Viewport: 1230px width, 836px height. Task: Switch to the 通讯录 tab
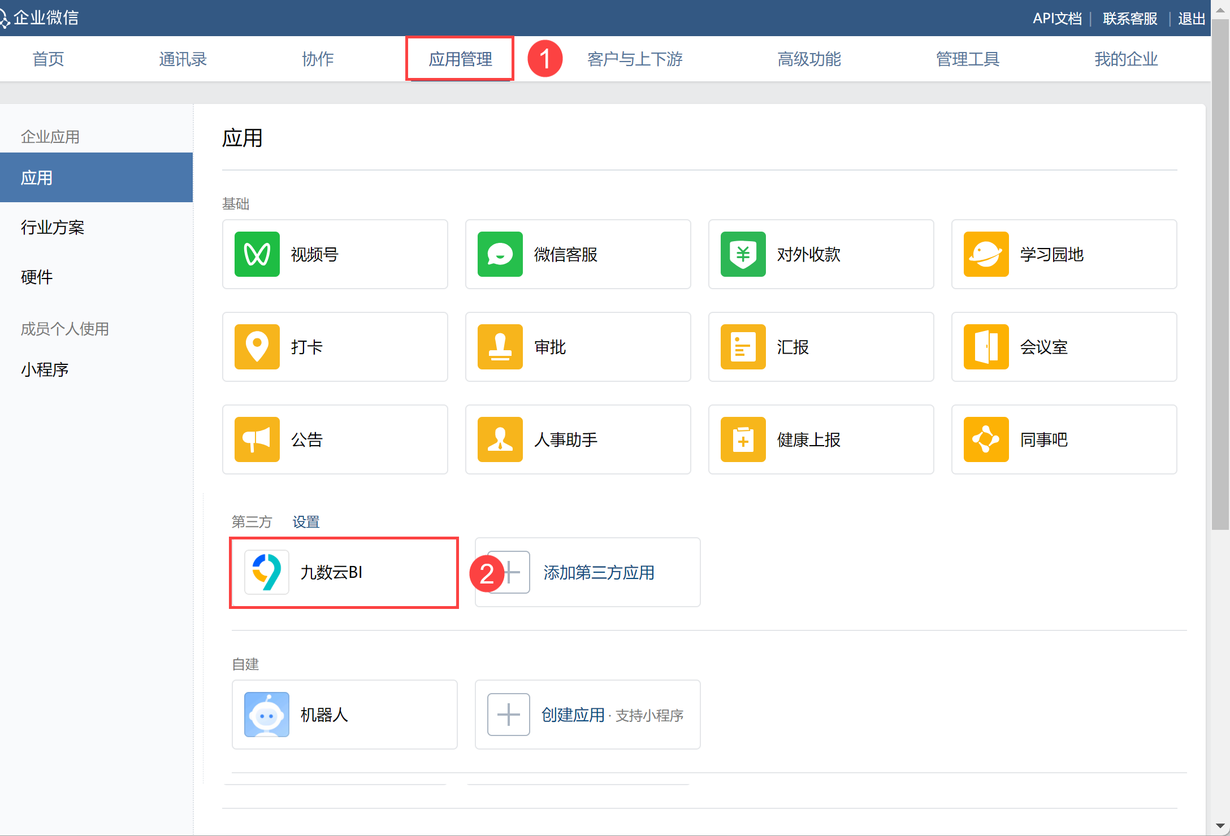tap(183, 59)
